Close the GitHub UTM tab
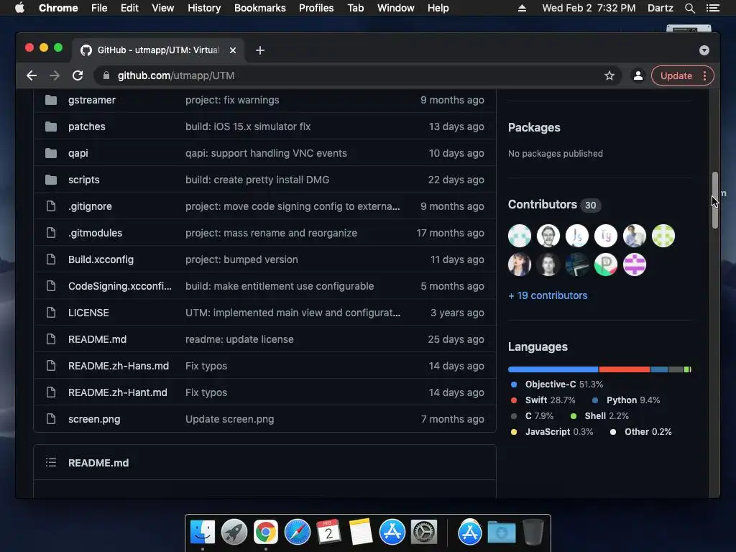Viewport: 736px width, 552px height. tap(233, 50)
